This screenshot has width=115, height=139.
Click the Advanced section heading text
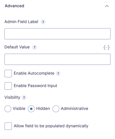pyautogui.click(x=14, y=6)
